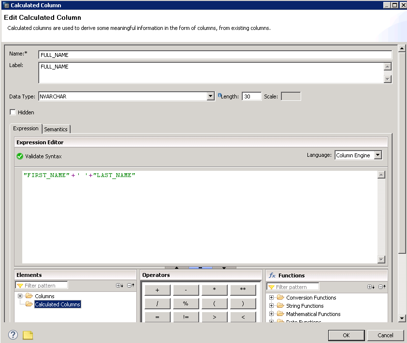Click the Conversion Functions folder icon
This screenshot has height=343, width=407.
click(x=280, y=297)
